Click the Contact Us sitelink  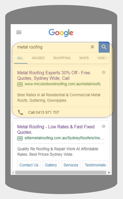click(29, 165)
